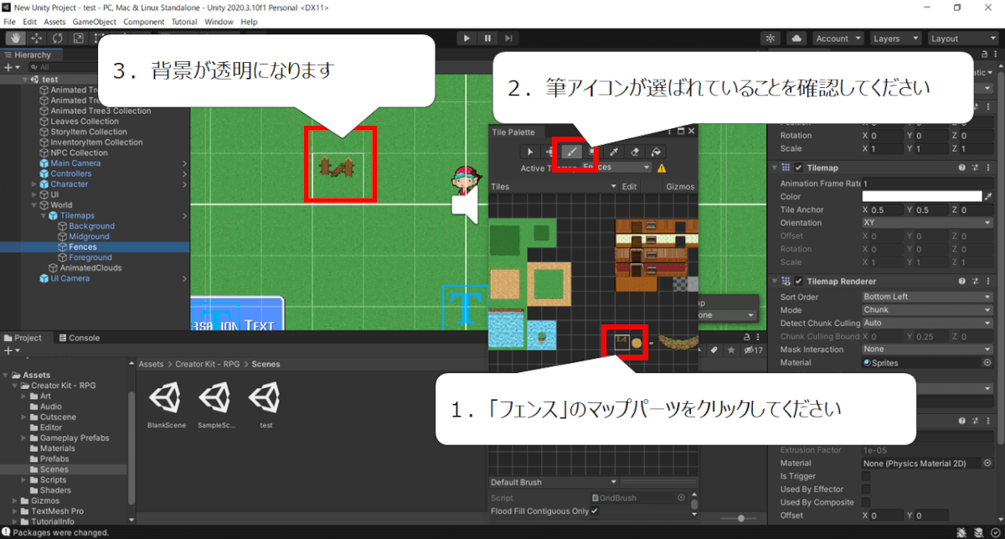This screenshot has height=539, width=1005.
Task: Click the Tilemap Color eyedropper icon
Action: click(x=988, y=196)
